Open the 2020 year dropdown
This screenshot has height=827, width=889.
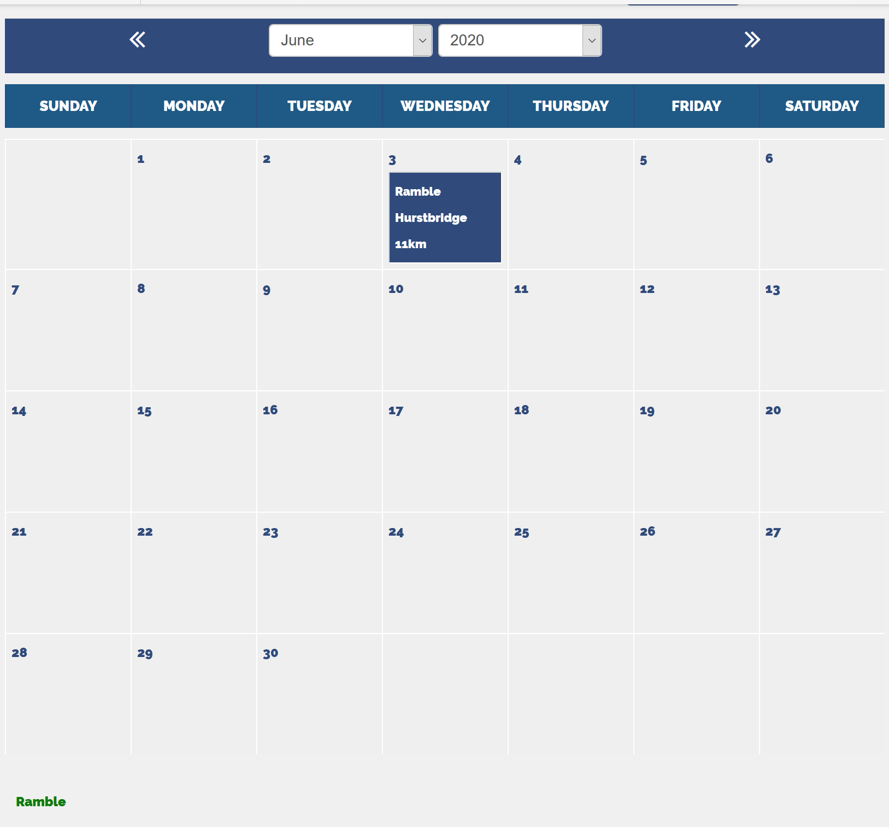[520, 40]
